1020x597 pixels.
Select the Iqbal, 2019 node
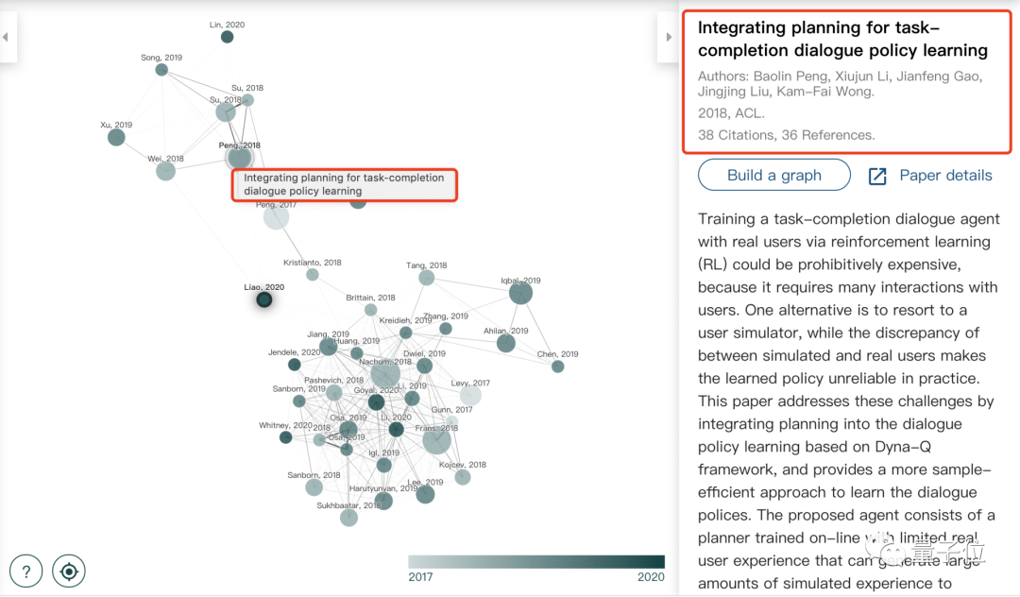click(520, 293)
